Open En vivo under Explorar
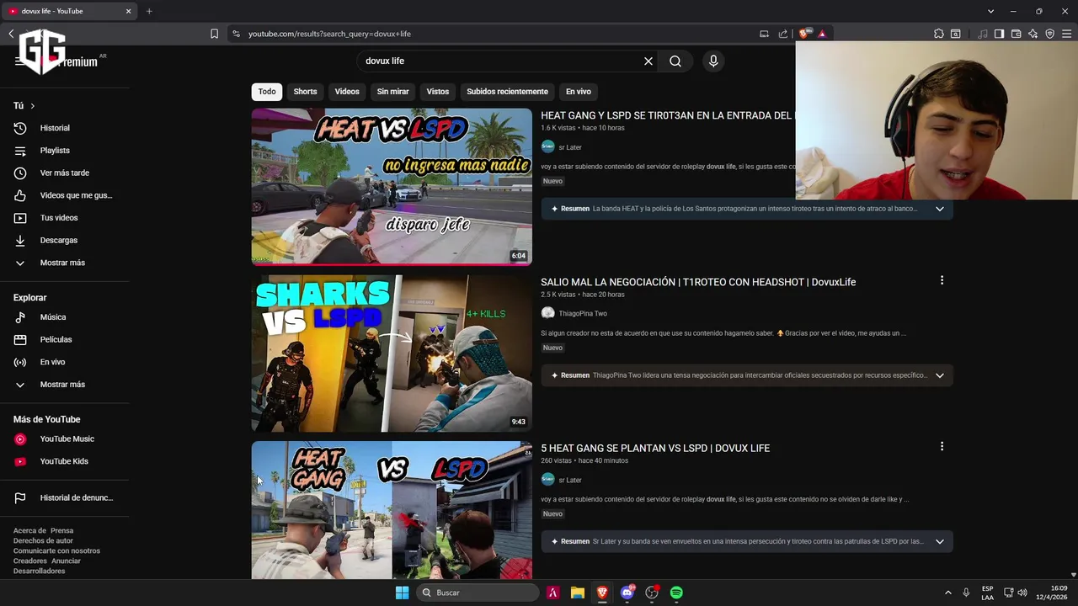 click(52, 362)
